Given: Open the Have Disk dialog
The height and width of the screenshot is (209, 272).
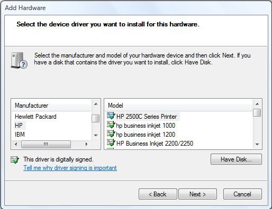Looking at the screenshot, I should (x=236, y=159).
